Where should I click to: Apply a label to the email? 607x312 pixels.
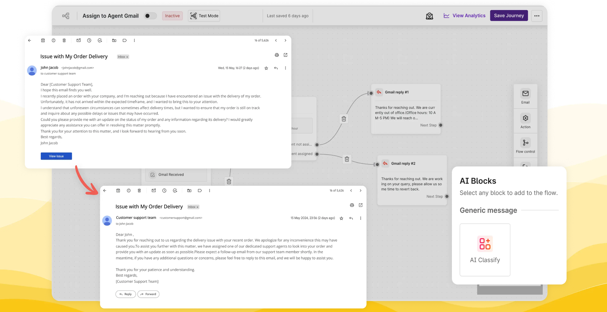125,40
